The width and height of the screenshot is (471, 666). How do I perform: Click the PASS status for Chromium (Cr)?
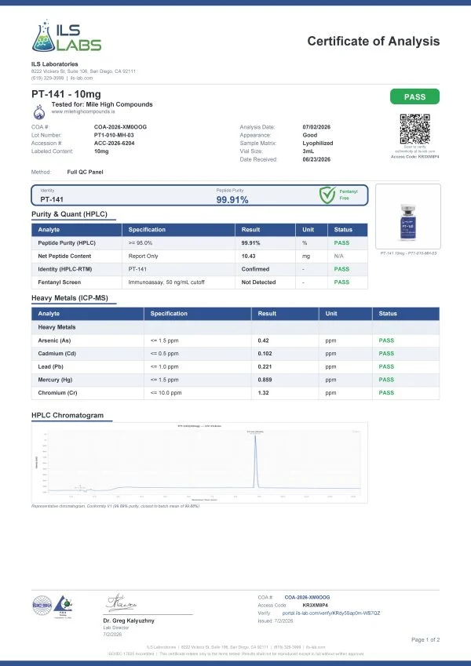(x=386, y=393)
